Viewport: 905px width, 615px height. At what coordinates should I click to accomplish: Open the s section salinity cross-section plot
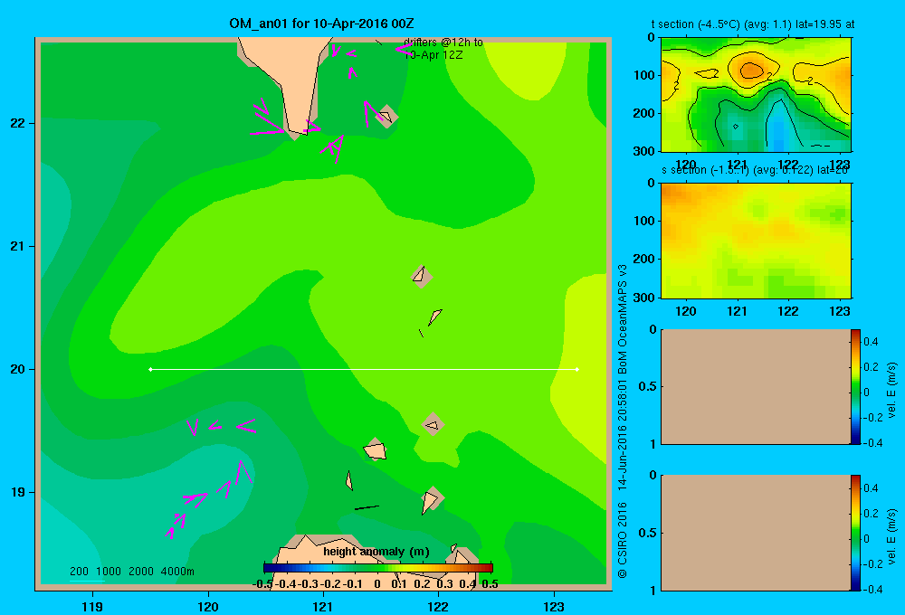coord(756,241)
